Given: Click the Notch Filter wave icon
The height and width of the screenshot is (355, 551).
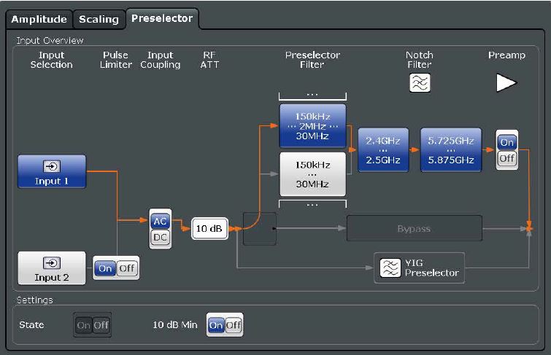Looking at the screenshot, I should (x=420, y=83).
